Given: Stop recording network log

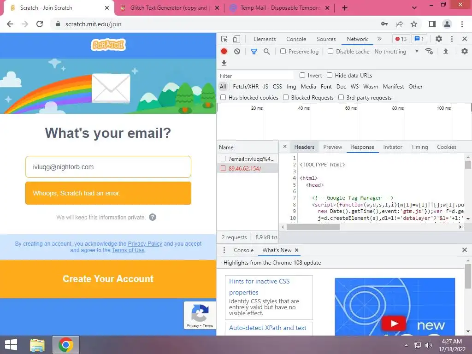Looking at the screenshot, I should (224, 51).
